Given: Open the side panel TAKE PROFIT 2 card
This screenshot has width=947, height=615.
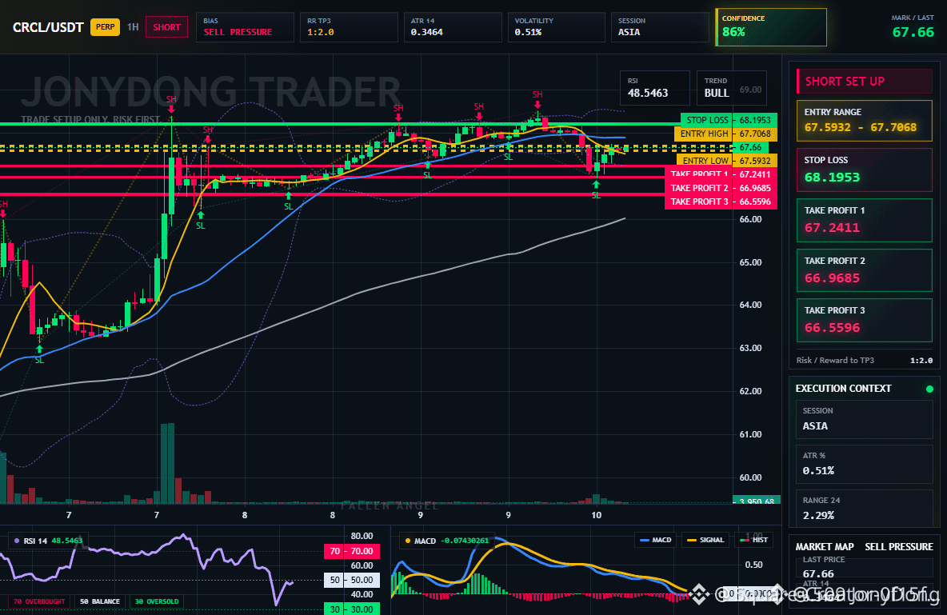Looking at the screenshot, I should tap(865, 270).
